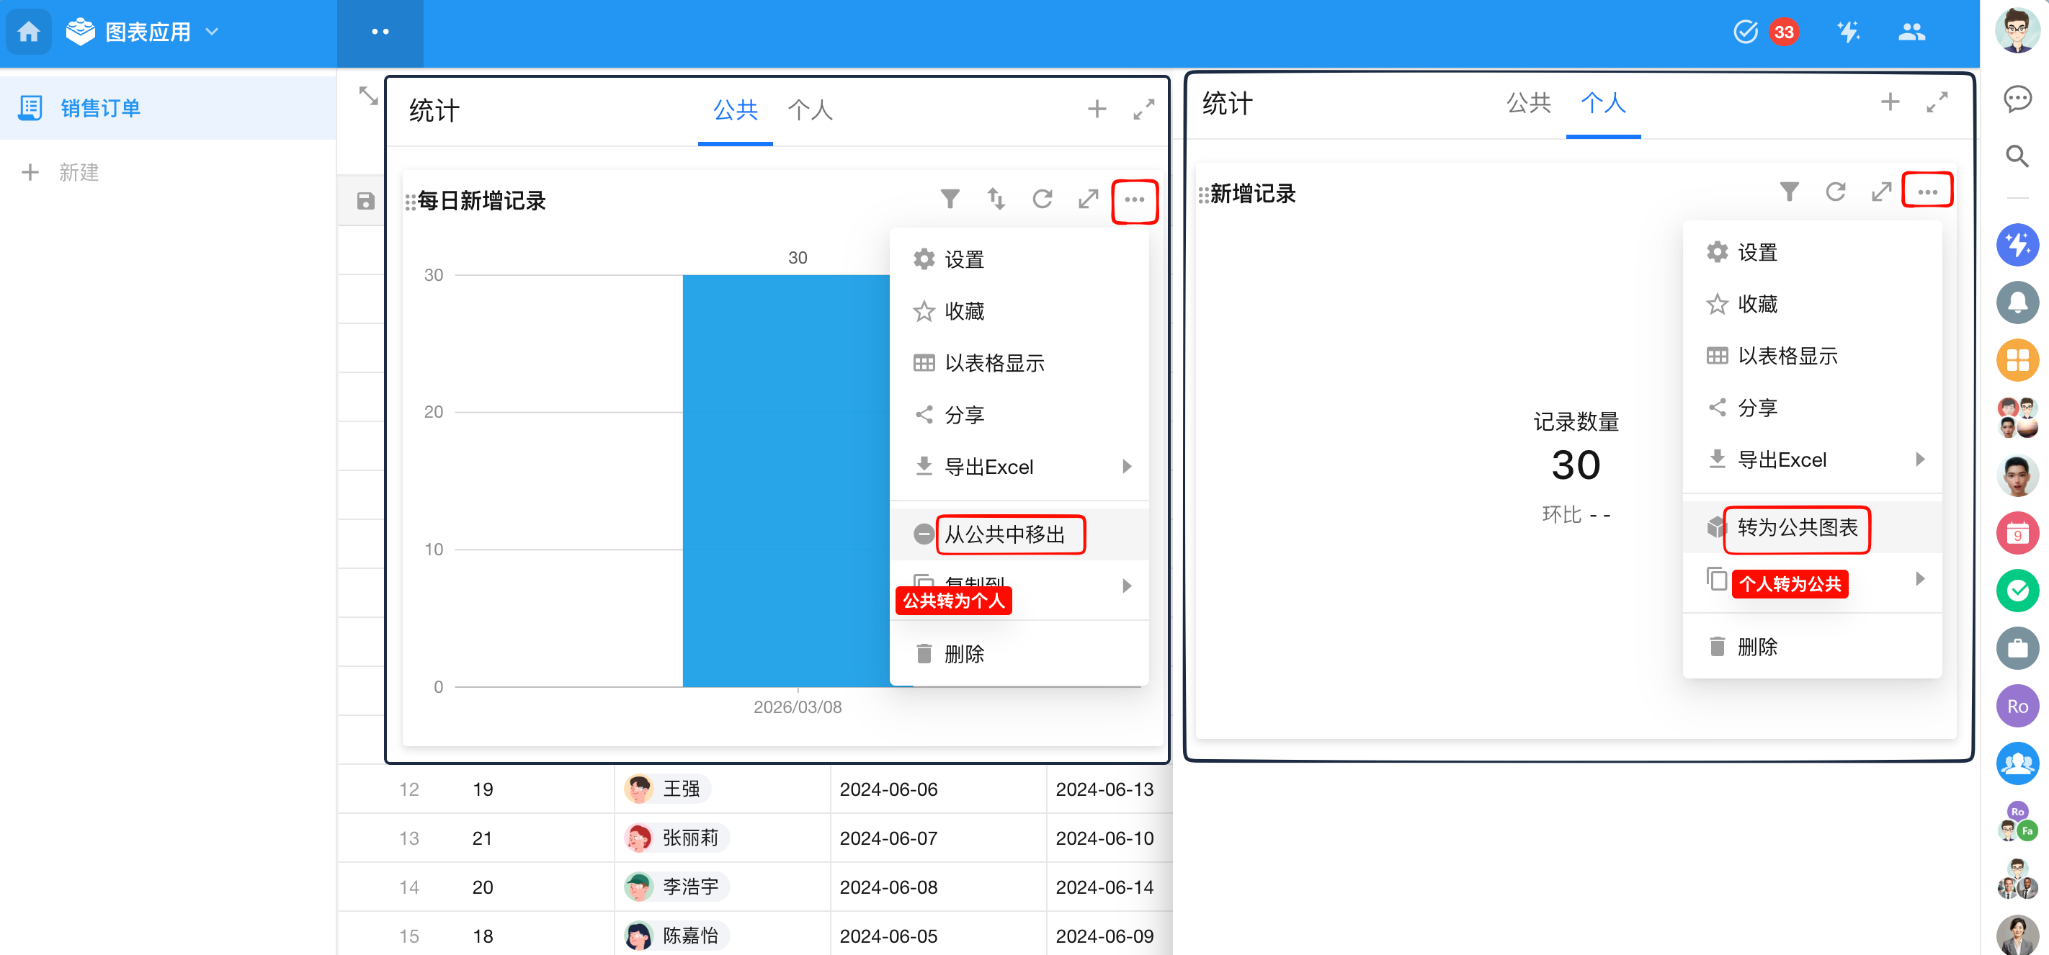
Task: Click the home icon in top bar
Action: pyautogui.click(x=29, y=32)
